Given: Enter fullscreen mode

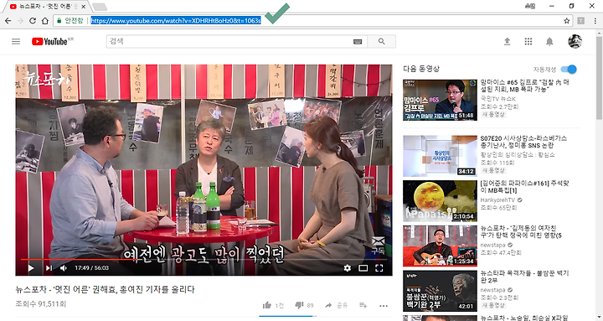Looking at the screenshot, I should [379, 268].
